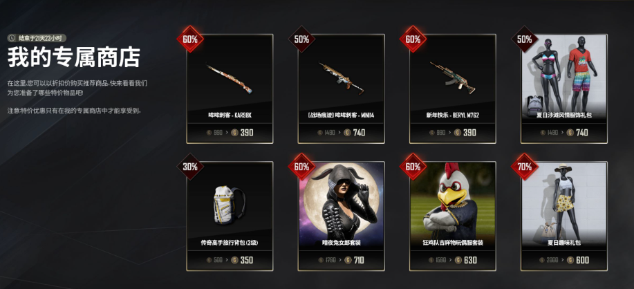Viewport: 634px width, 289px height.
Task: Select the MINI14 rifle skin image
Action: (x=341, y=78)
